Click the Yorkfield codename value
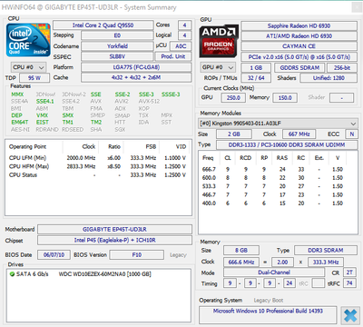Image resolution: width=363 pixels, height=327 pixels. click(117, 46)
